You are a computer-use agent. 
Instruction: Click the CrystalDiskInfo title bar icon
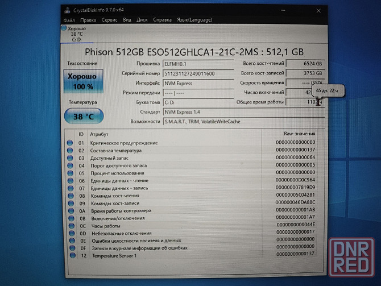(67, 10)
